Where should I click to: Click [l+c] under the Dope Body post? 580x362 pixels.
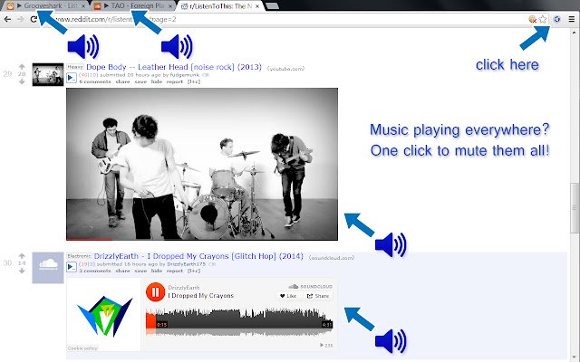tap(194, 81)
